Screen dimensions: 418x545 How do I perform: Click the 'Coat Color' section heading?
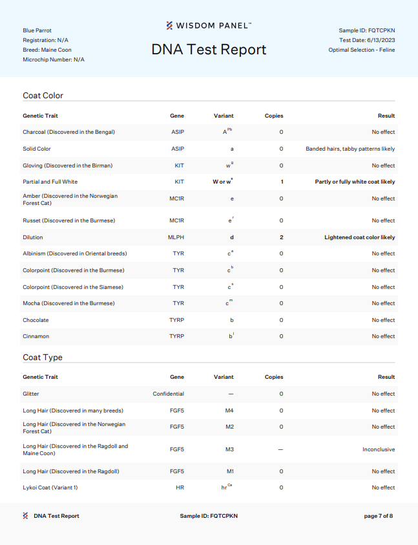(43, 96)
